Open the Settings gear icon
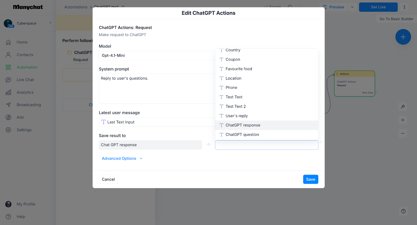417x225 pixels. click(x=8, y=130)
